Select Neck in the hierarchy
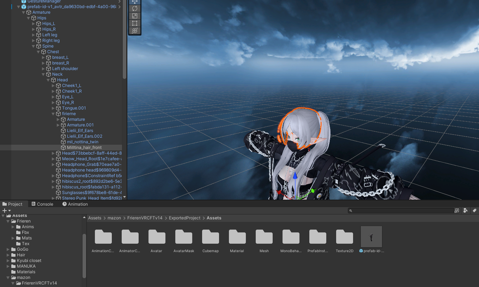The width and height of the screenshot is (479, 287). [x=57, y=74]
